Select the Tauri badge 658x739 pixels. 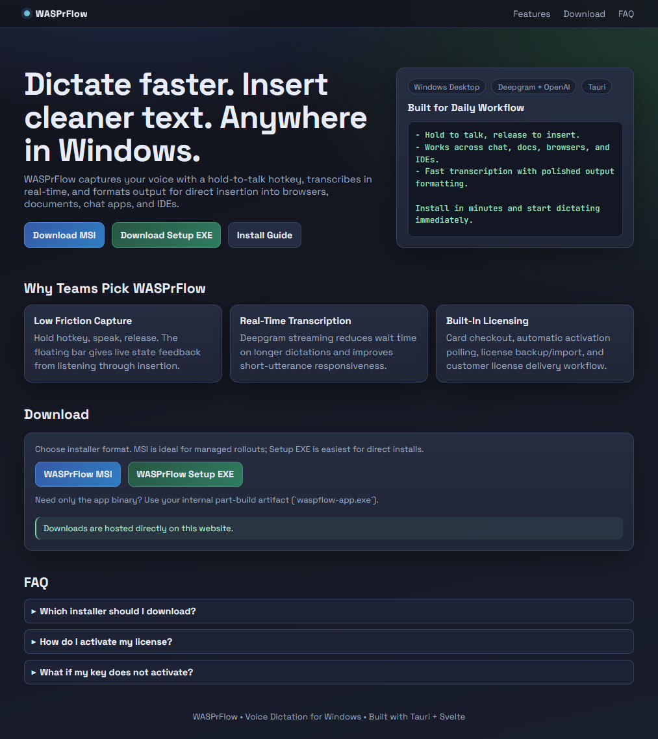(x=596, y=86)
